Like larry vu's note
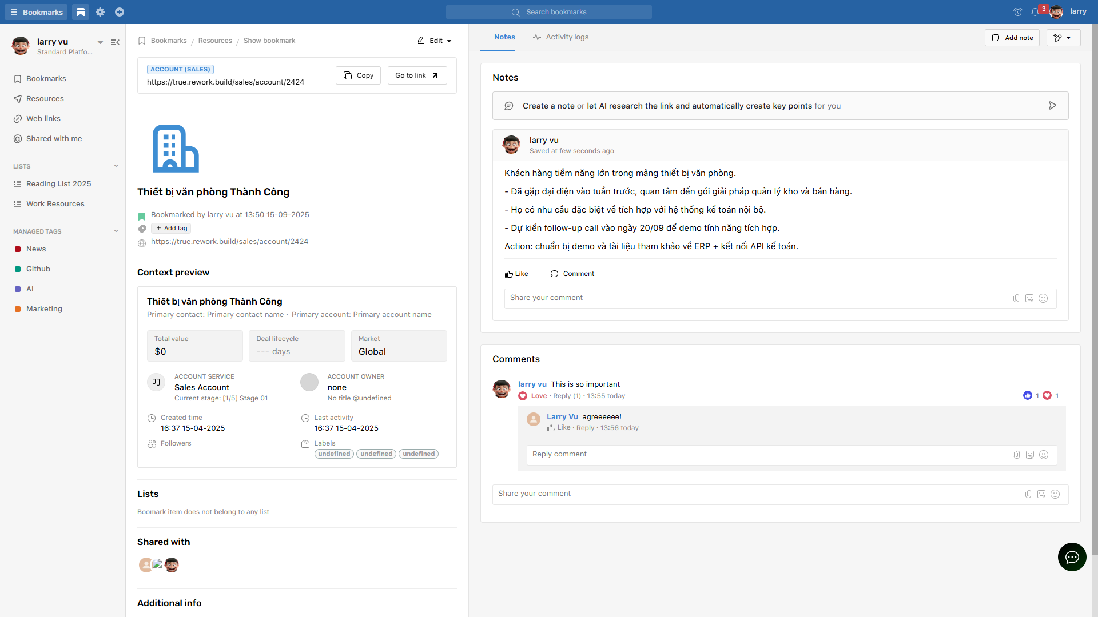1098x617 pixels. (x=516, y=274)
